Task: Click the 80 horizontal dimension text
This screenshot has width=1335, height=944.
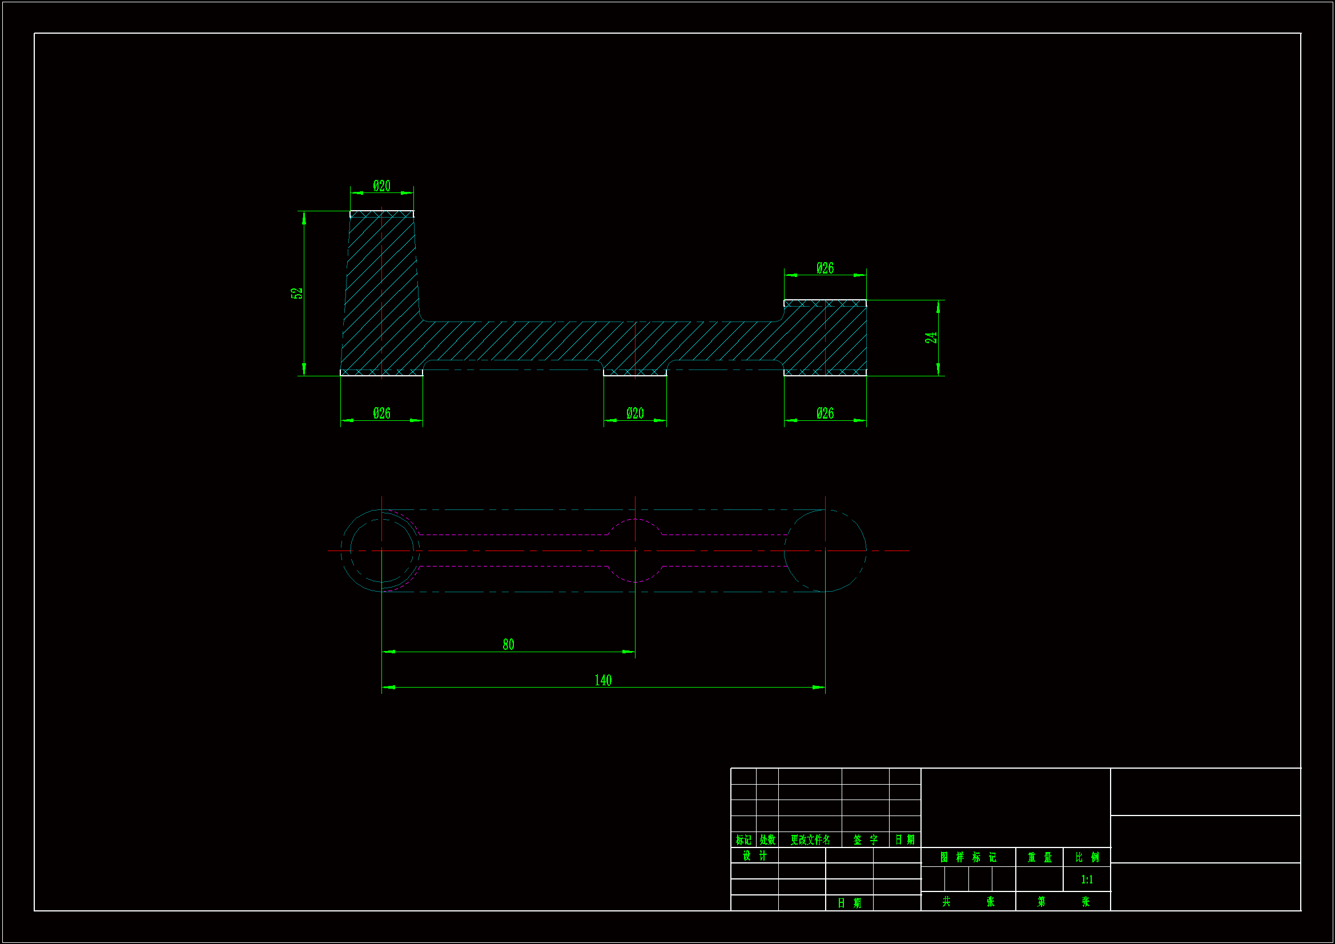Action: point(508,644)
